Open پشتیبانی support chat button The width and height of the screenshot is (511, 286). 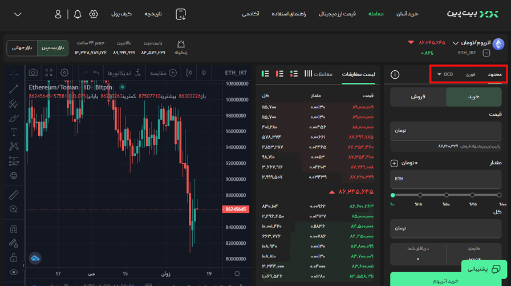coord(484,269)
